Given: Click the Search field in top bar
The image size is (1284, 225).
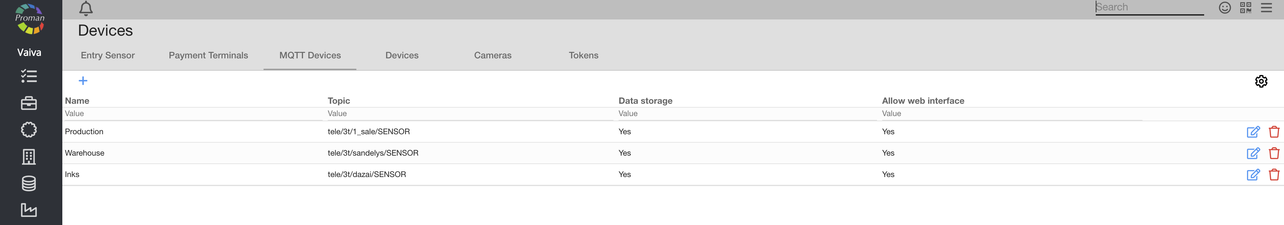Looking at the screenshot, I should (x=1149, y=7).
